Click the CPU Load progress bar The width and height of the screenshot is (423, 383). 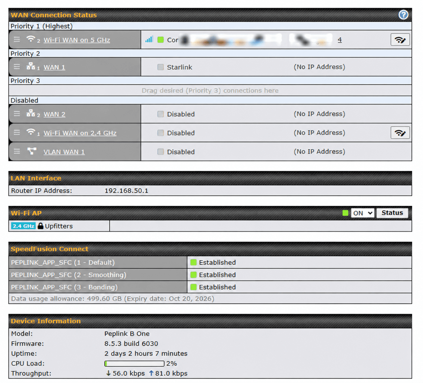click(x=134, y=363)
